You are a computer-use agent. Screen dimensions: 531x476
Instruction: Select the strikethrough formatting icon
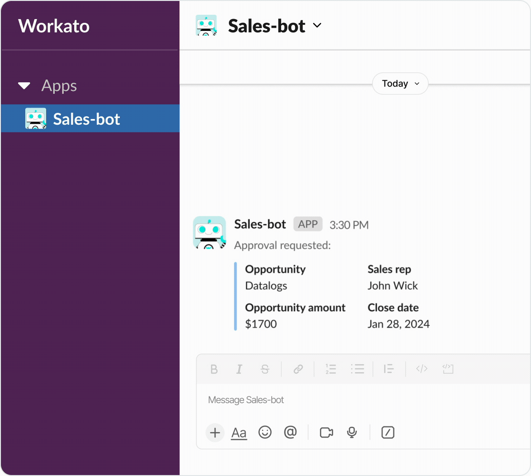[265, 369]
